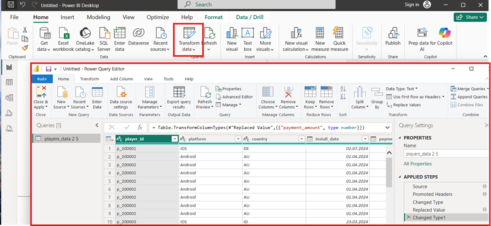Click Share button

tap(470, 17)
